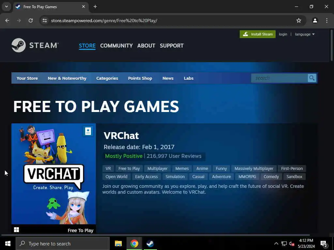Select the Casual tag
Image resolution: width=334 pixels, height=250 pixels.
pyautogui.click(x=198, y=176)
